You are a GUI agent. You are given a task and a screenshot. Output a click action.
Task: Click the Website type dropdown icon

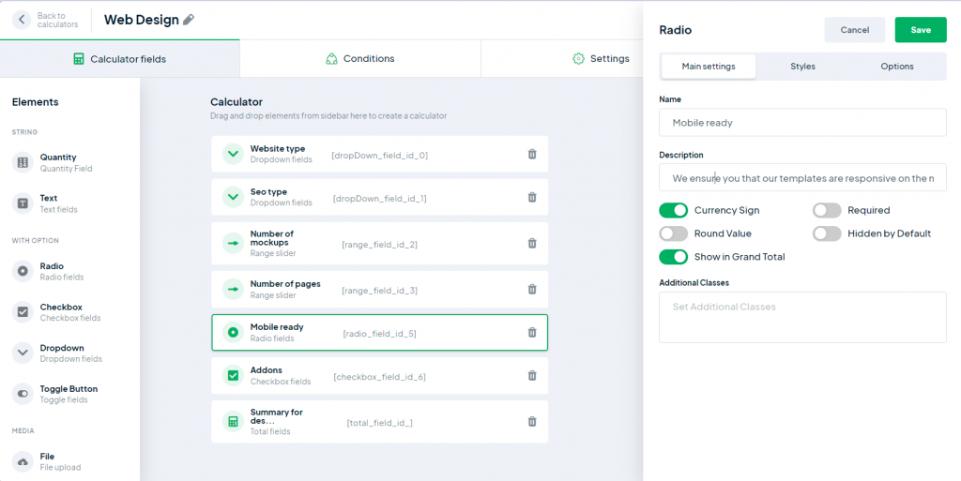233,154
